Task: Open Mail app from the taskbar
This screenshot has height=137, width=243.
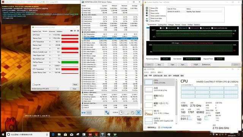Action: pos(72,134)
